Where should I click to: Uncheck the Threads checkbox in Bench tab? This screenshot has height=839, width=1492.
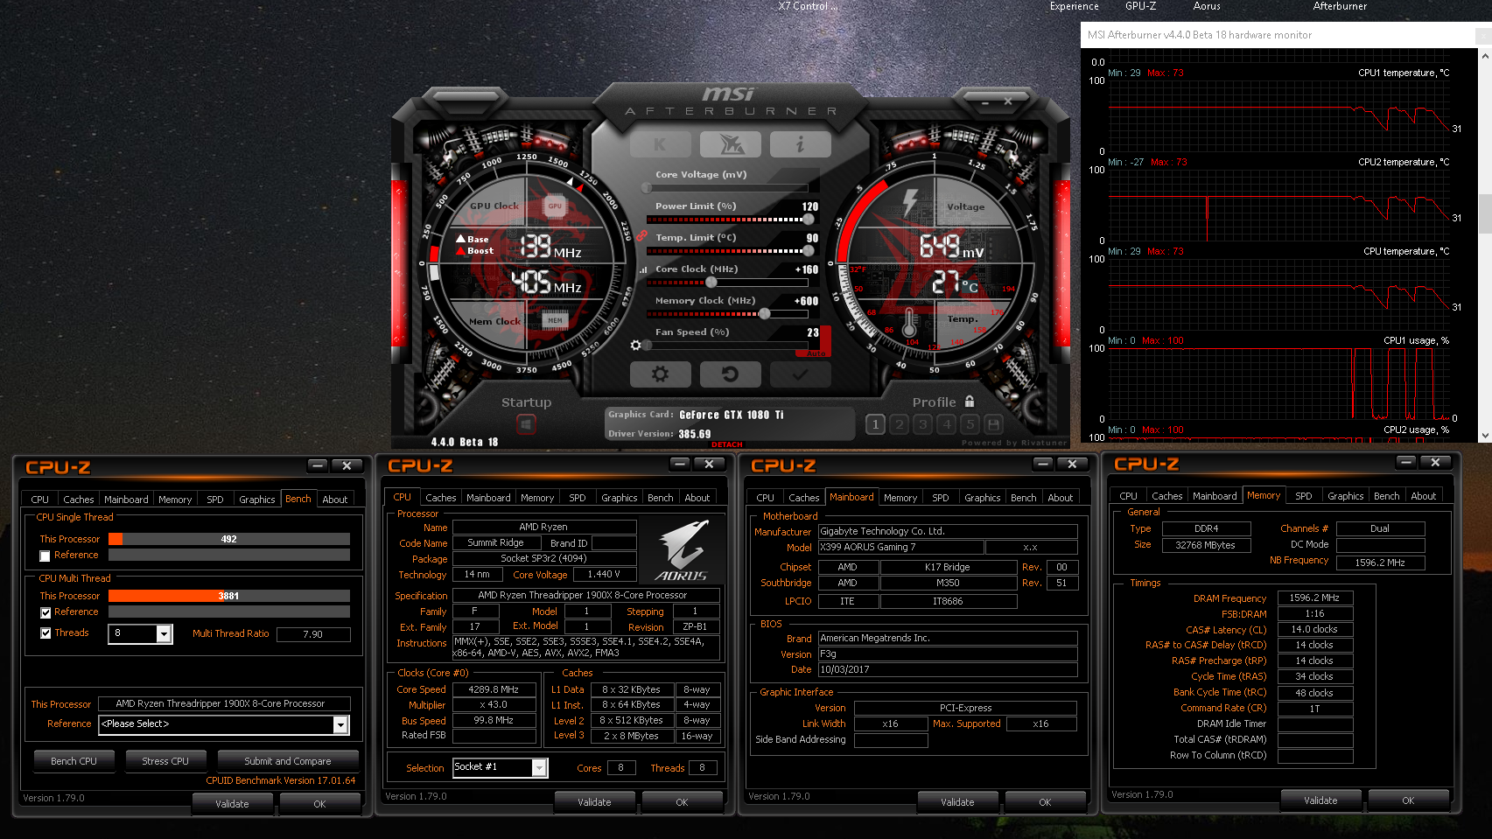click(45, 633)
